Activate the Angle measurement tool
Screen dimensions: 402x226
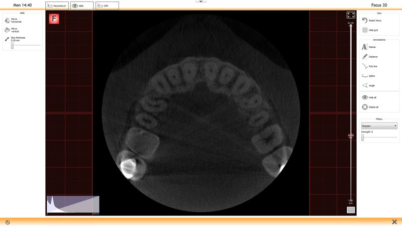point(365,85)
